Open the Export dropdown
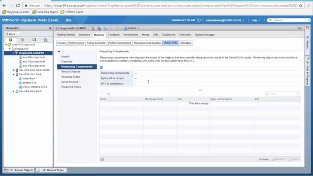This screenshot has width=313, height=176. click(x=278, y=159)
